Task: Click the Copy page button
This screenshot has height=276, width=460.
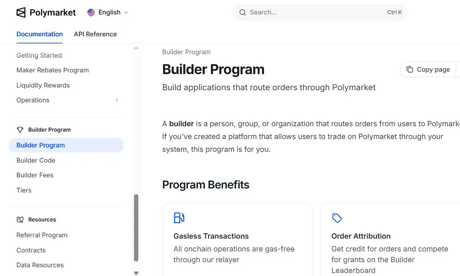Action: pyautogui.click(x=428, y=70)
